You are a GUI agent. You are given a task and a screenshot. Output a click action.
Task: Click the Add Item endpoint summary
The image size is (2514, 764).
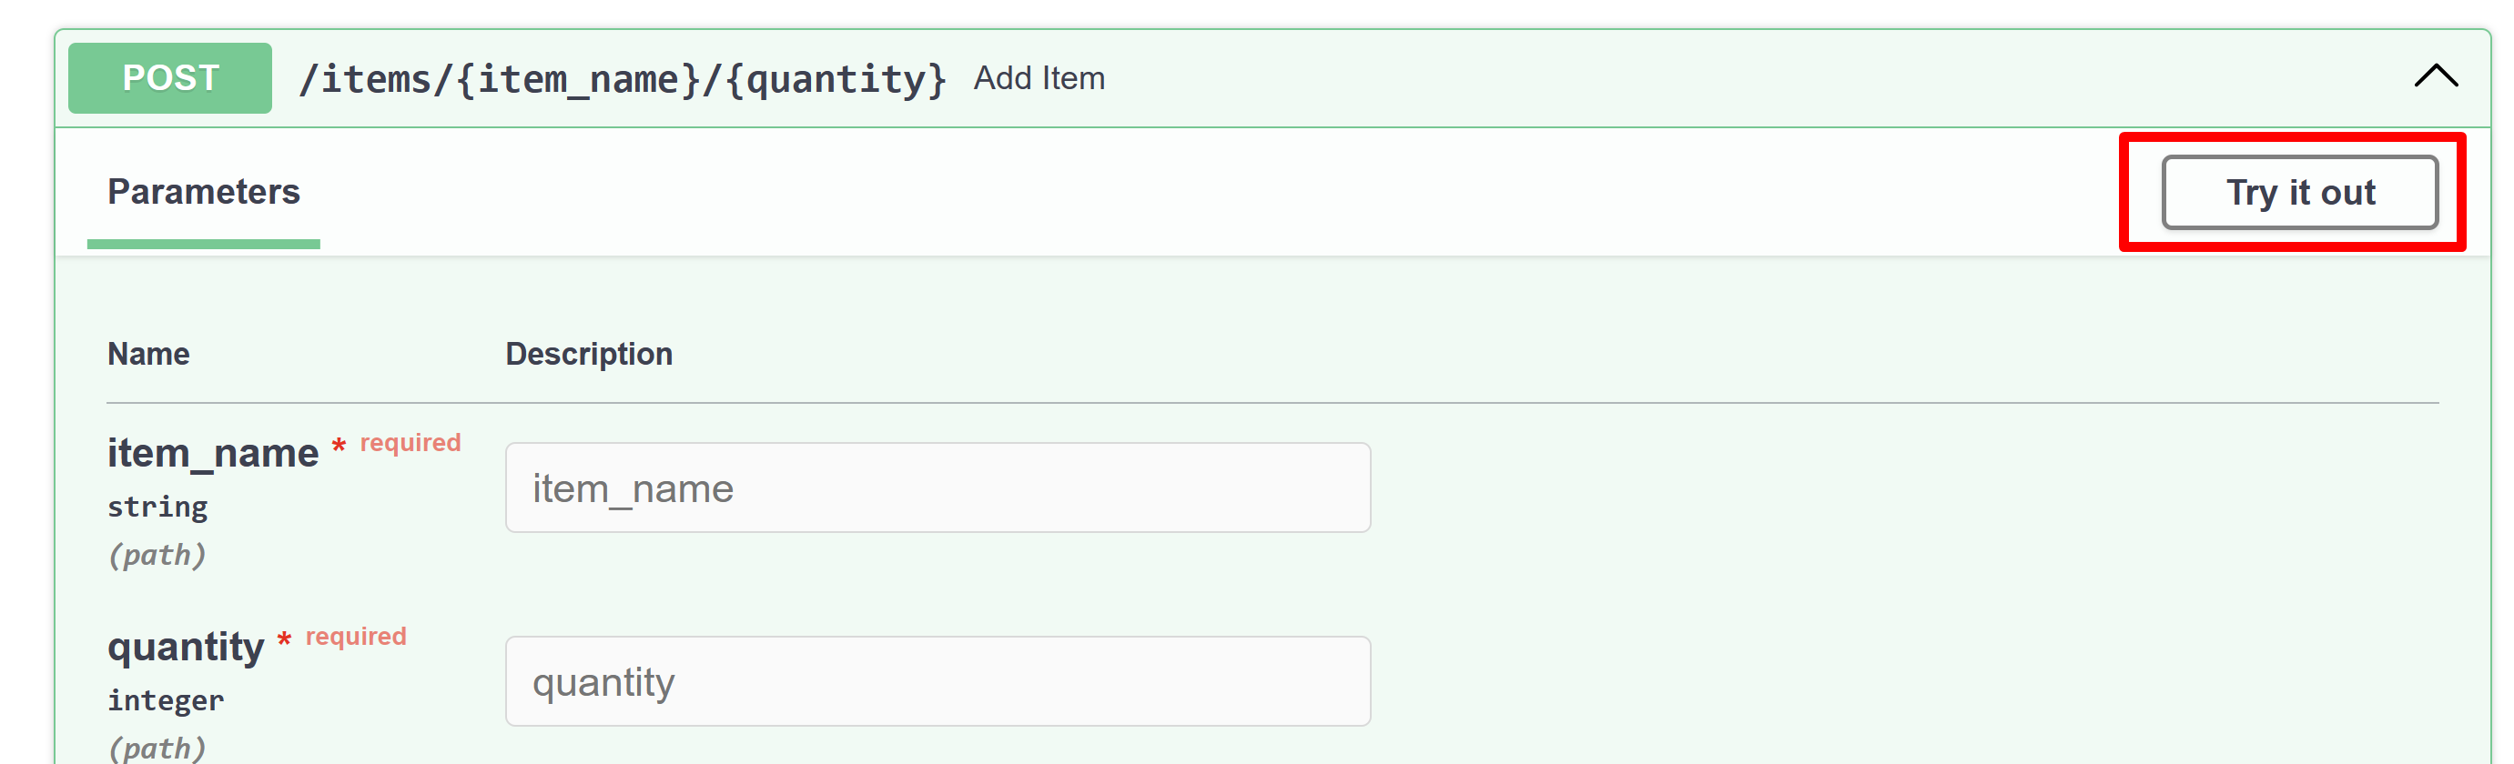[1038, 78]
